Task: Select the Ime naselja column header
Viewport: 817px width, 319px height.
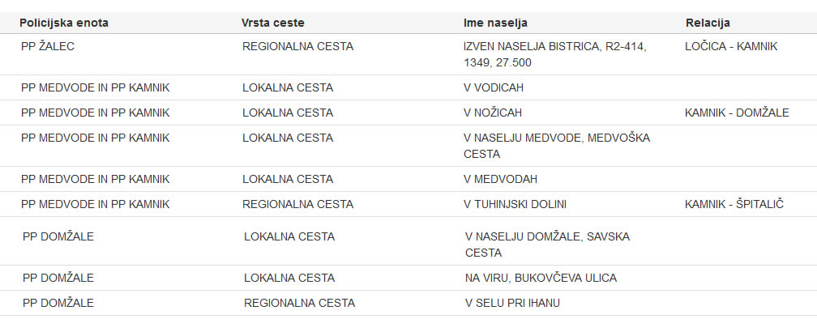Action: 495,23
